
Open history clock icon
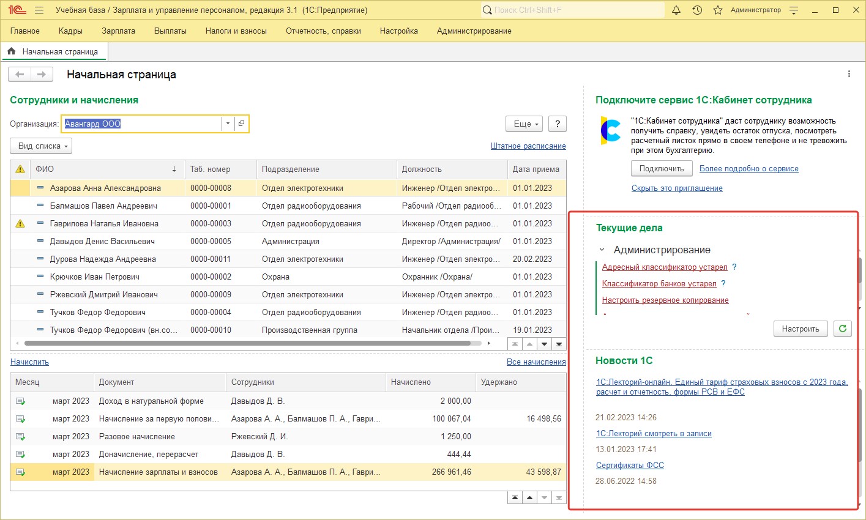click(x=697, y=10)
